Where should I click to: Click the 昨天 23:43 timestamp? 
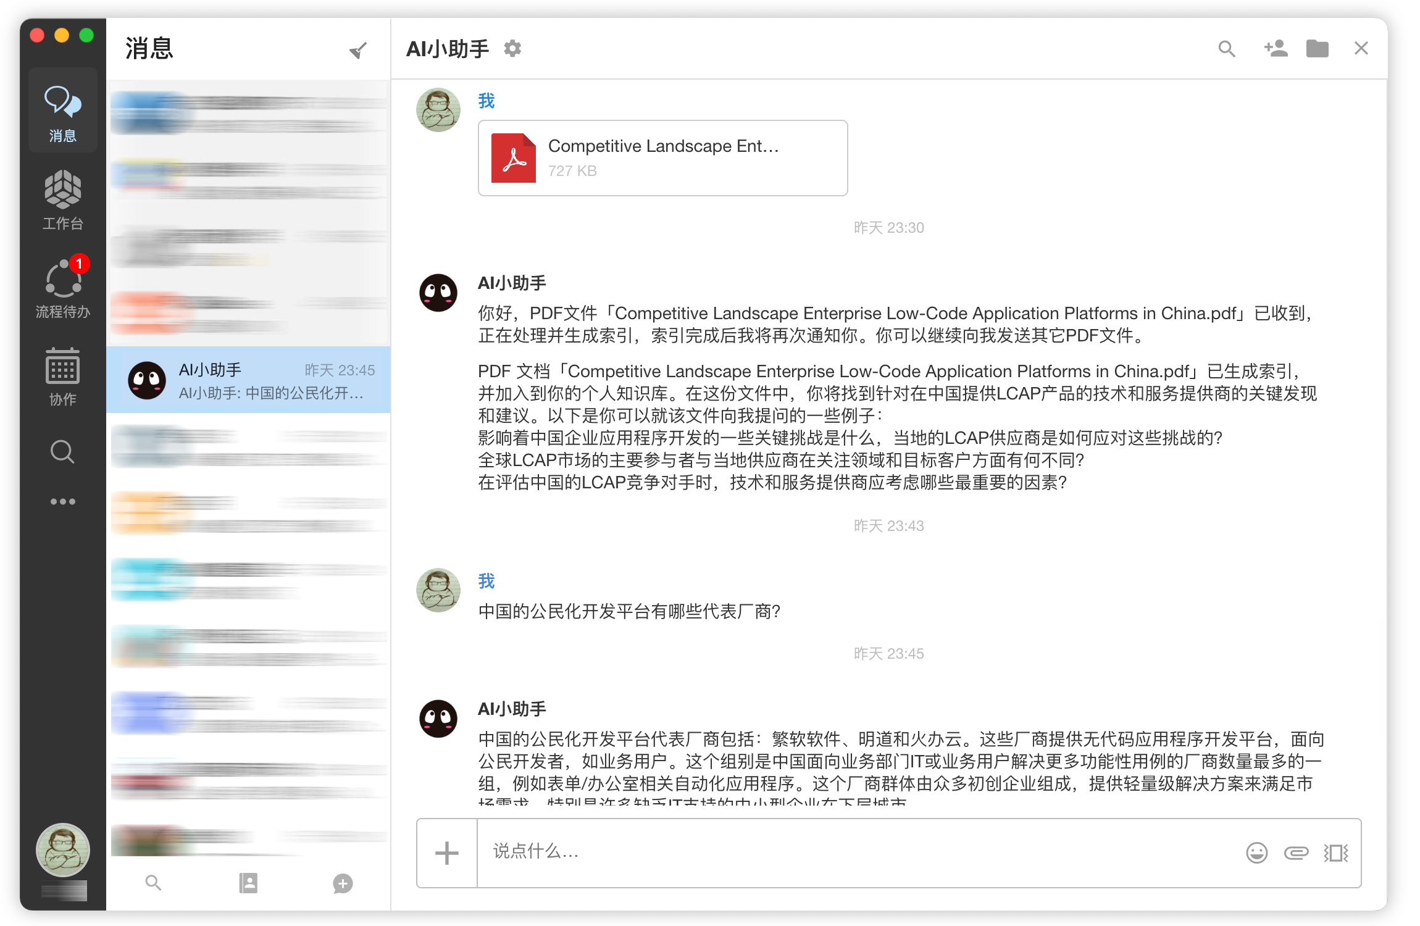(x=889, y=526)
